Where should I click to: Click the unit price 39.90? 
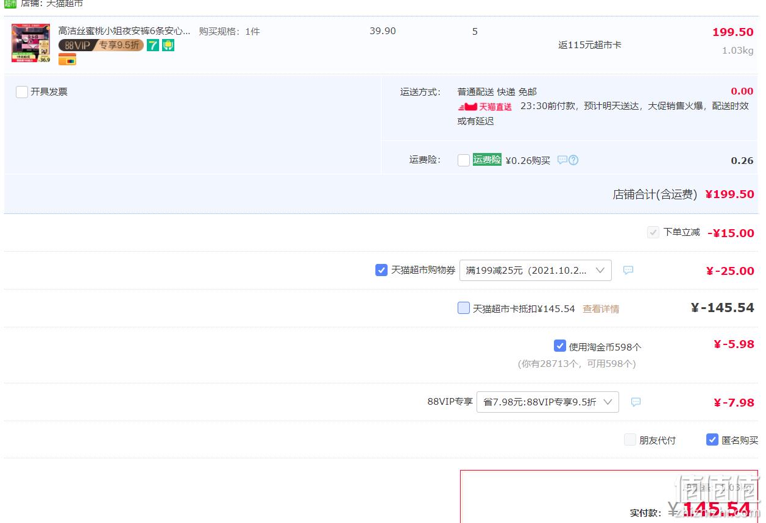pos(383,31)
